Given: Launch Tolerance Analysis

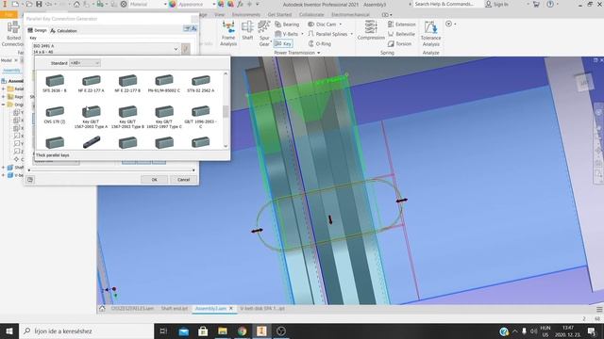Looking at the screenshot, I should click(x=430, y=34).
